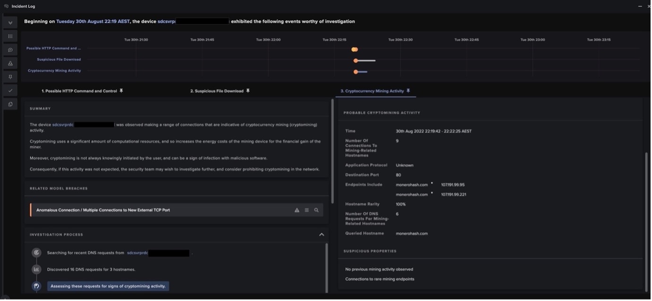The image size is (652, 301).
Task: Open the Anomalous Connection model breach entry
Action: coord(177,210)
